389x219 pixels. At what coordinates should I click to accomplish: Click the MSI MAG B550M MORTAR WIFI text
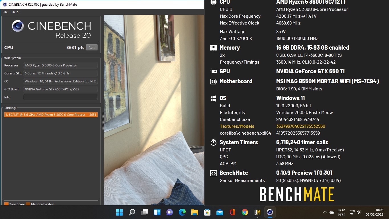click(x=327, y=81)
